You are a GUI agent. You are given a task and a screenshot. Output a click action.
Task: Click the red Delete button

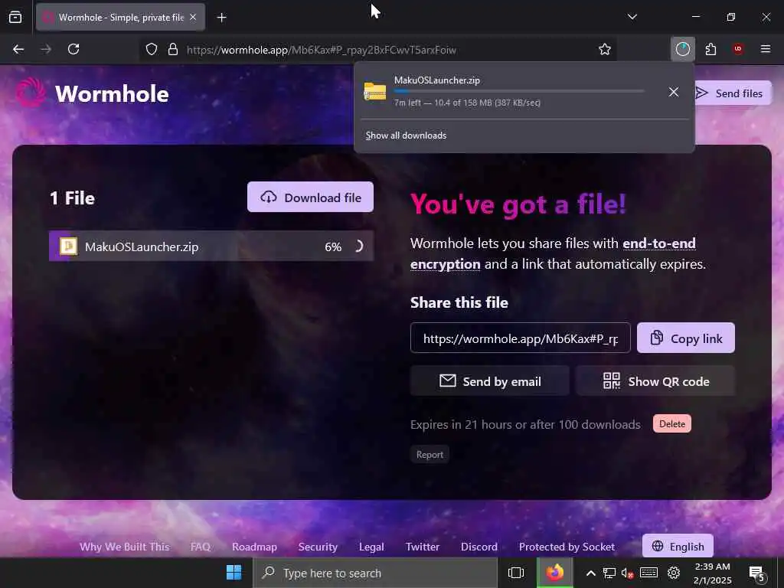[x=672, y=423]
